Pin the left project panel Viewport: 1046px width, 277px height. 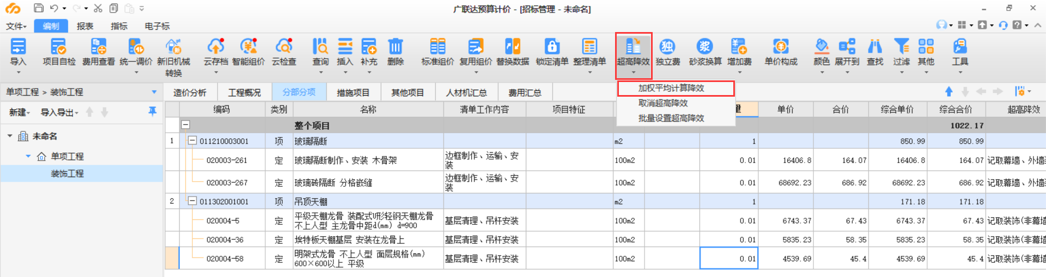(x=153, y=111)
